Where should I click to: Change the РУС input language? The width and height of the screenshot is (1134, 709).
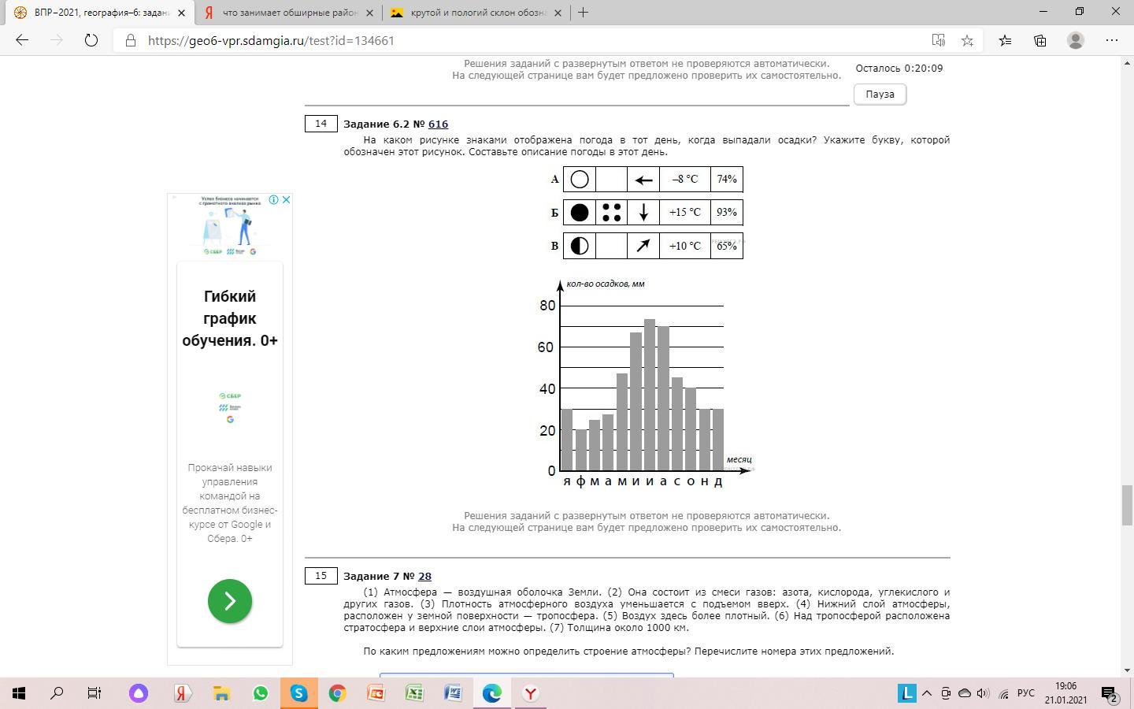(x=1025, y=693)
